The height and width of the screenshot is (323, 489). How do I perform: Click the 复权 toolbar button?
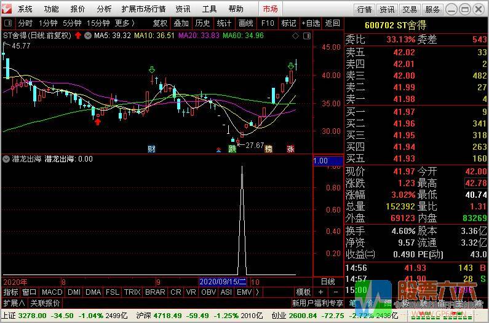[x=160, y=23]
